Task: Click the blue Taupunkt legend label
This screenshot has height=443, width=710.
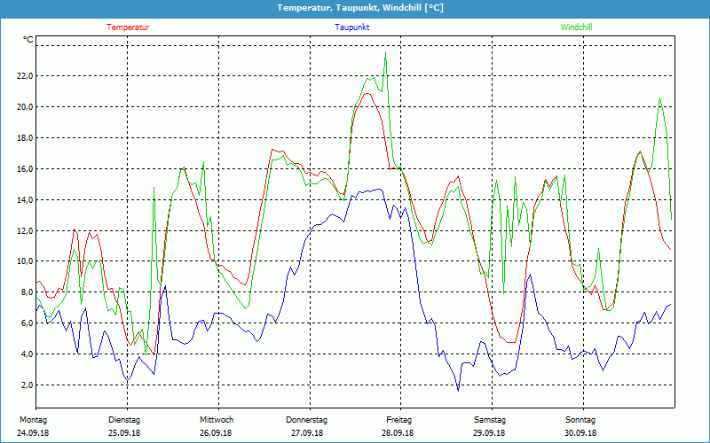Action: [351, 27]
